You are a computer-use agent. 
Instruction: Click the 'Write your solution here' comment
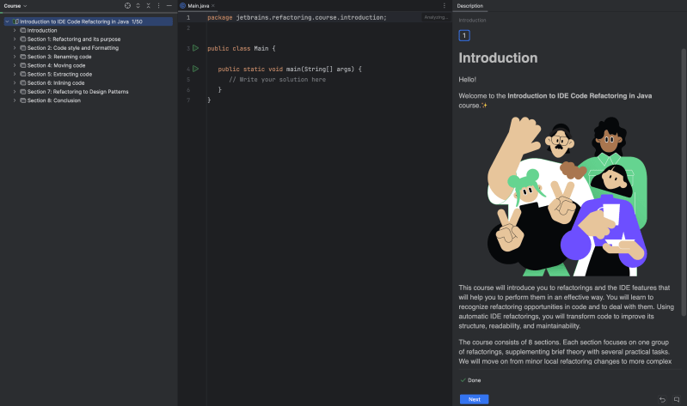277,80
